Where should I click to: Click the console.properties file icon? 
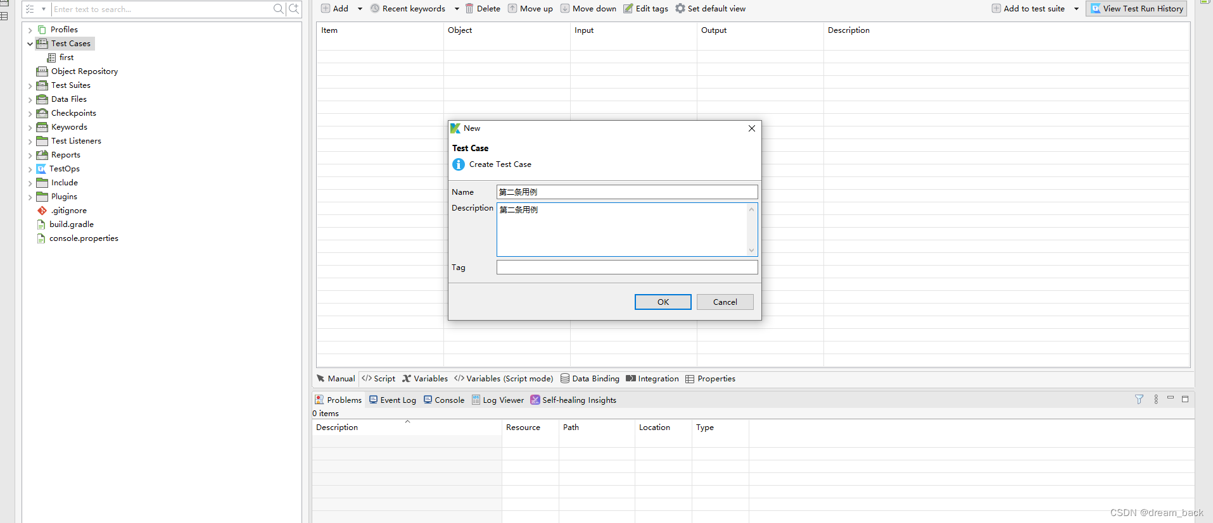[41, 238]
